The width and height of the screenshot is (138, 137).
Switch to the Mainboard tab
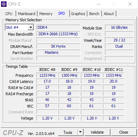[26, 14]
